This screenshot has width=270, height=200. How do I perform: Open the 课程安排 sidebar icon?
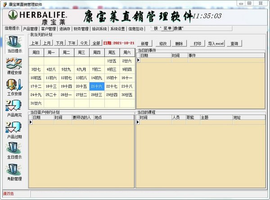14,66
